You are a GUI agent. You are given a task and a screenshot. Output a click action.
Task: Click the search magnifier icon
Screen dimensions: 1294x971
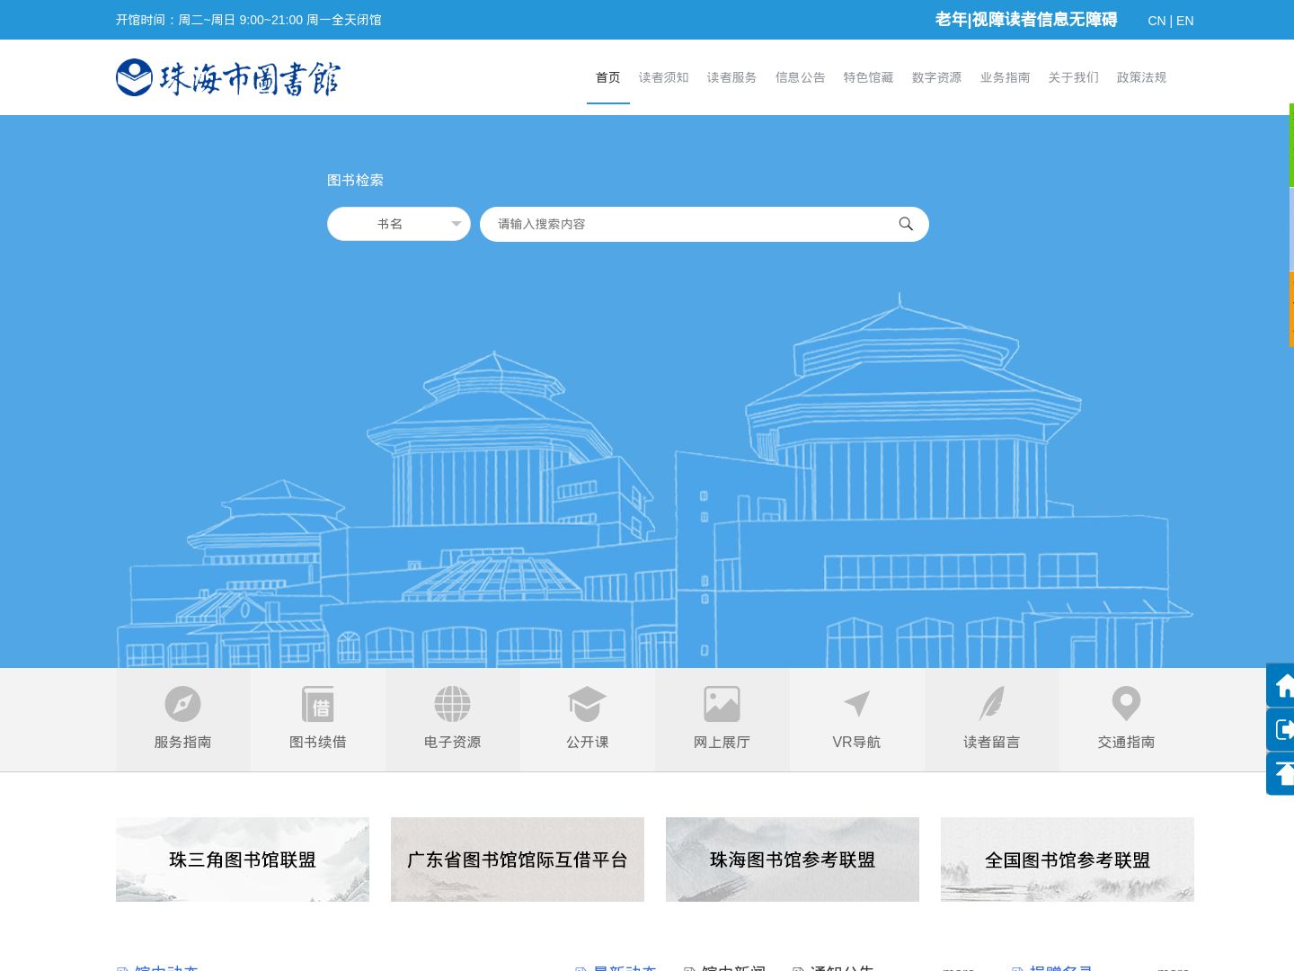point(906,224)
